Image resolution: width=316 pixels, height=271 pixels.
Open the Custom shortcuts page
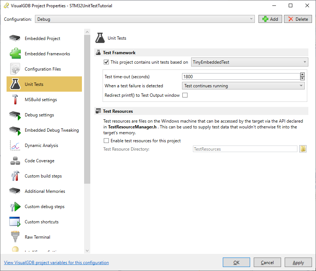click(x=44, y=222)
